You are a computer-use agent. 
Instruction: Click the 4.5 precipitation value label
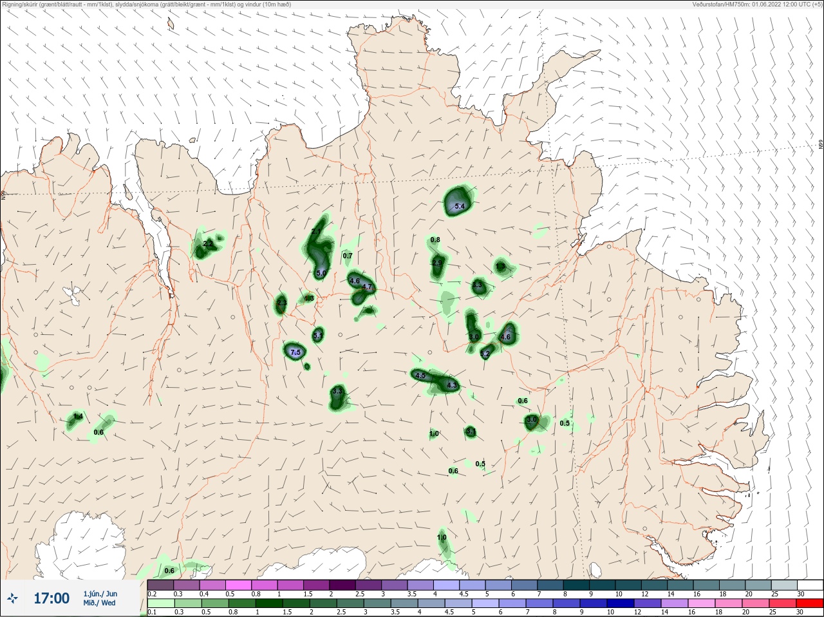(x=420, y=375)
